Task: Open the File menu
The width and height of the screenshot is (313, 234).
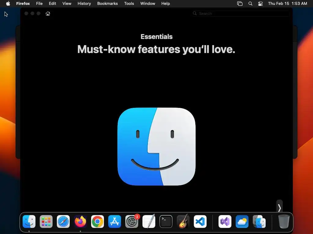Action: point(39,3)
